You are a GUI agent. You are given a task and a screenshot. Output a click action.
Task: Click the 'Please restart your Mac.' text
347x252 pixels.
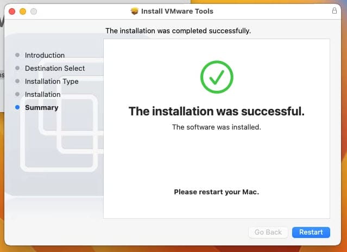pyautogui.click(x=217, y=192)
